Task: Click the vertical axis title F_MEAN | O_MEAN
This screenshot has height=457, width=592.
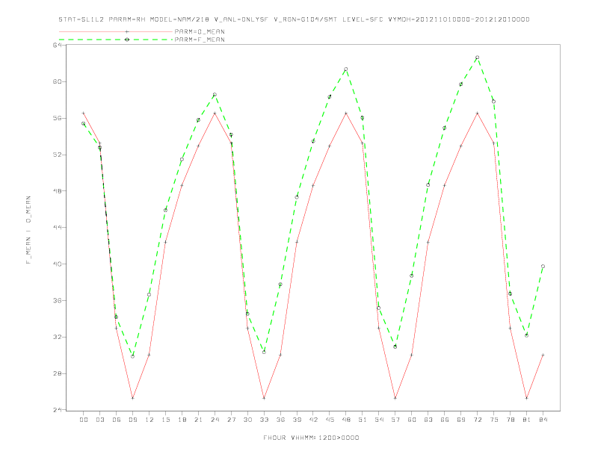Action: [28, 230]
